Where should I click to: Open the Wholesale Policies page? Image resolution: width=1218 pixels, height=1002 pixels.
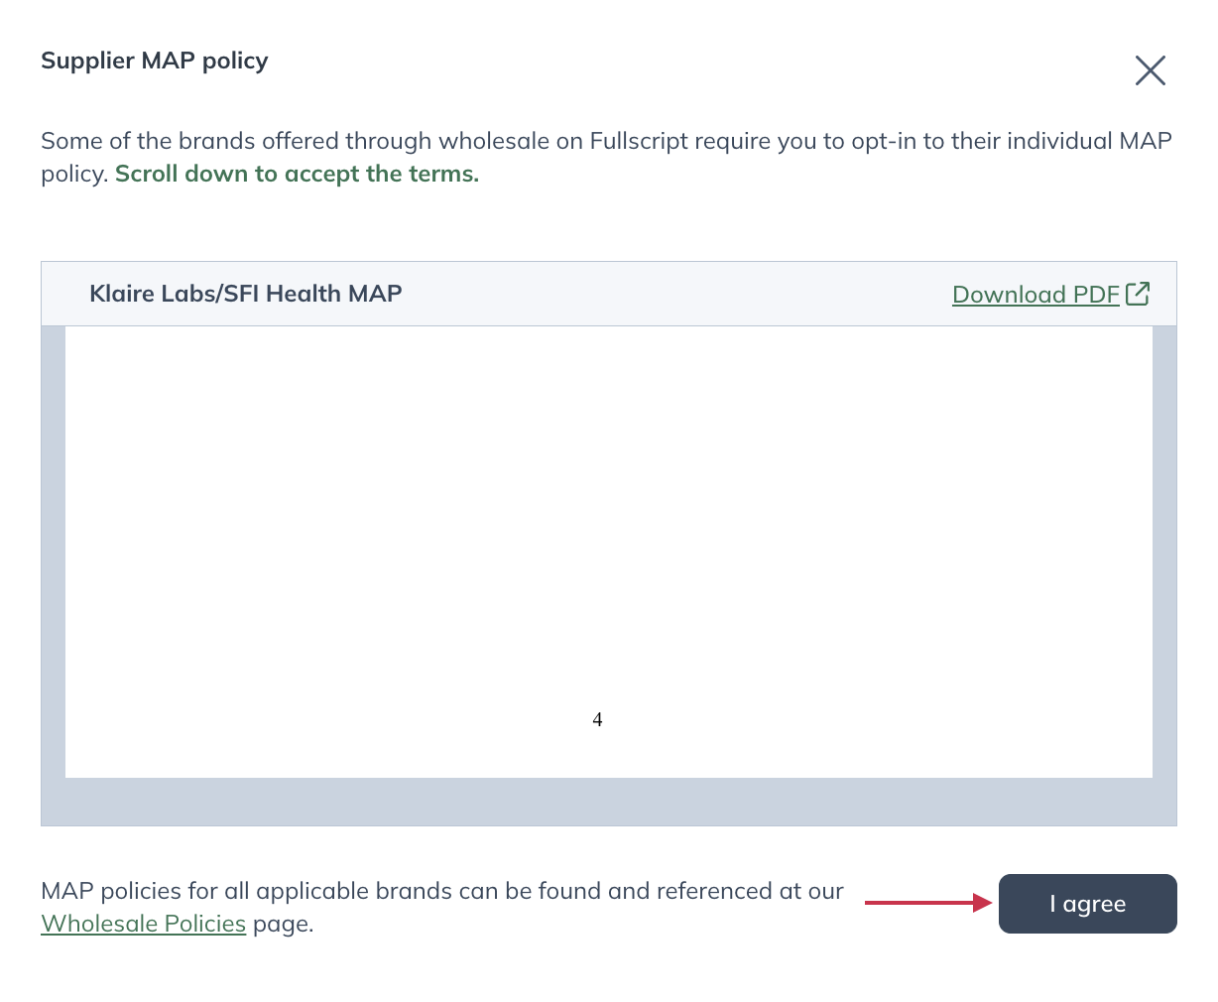(x=143, y=923)
